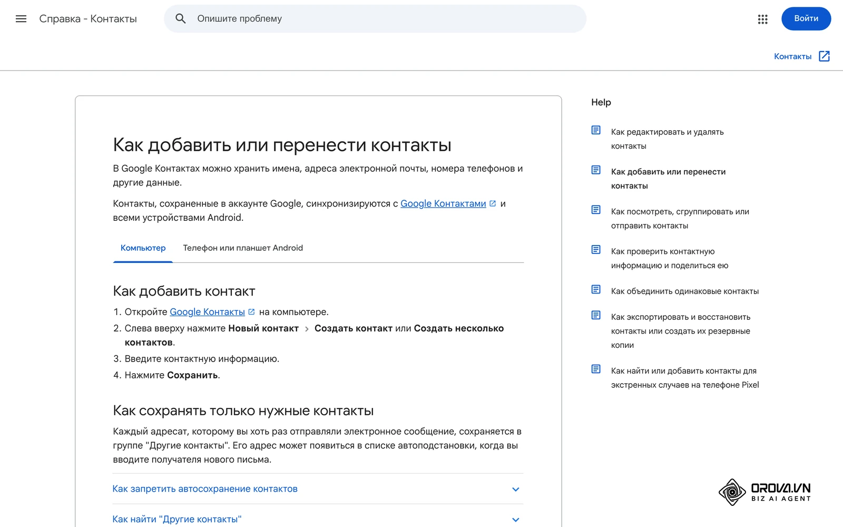The width and height of the screenshot is (843, 527).
Task: Focus the Опишите проблему search field
Action: [x=375, y=19]
